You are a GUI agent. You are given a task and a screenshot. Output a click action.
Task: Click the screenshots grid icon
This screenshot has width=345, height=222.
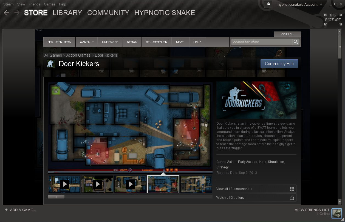click(292, 189)
